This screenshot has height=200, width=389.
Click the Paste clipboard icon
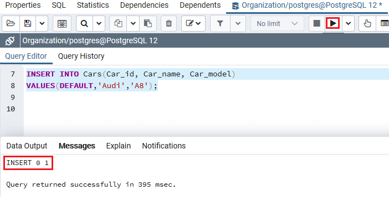point(148,24)
